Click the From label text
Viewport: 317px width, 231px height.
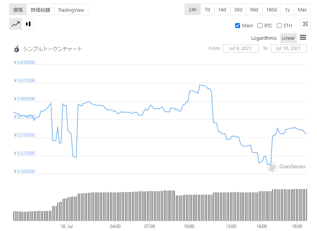point(214,48)
